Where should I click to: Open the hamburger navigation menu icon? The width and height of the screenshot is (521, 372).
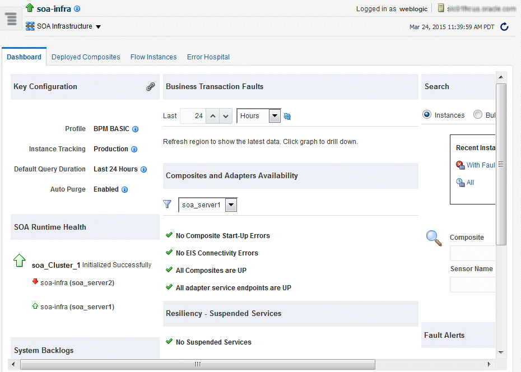click(11, 18)
